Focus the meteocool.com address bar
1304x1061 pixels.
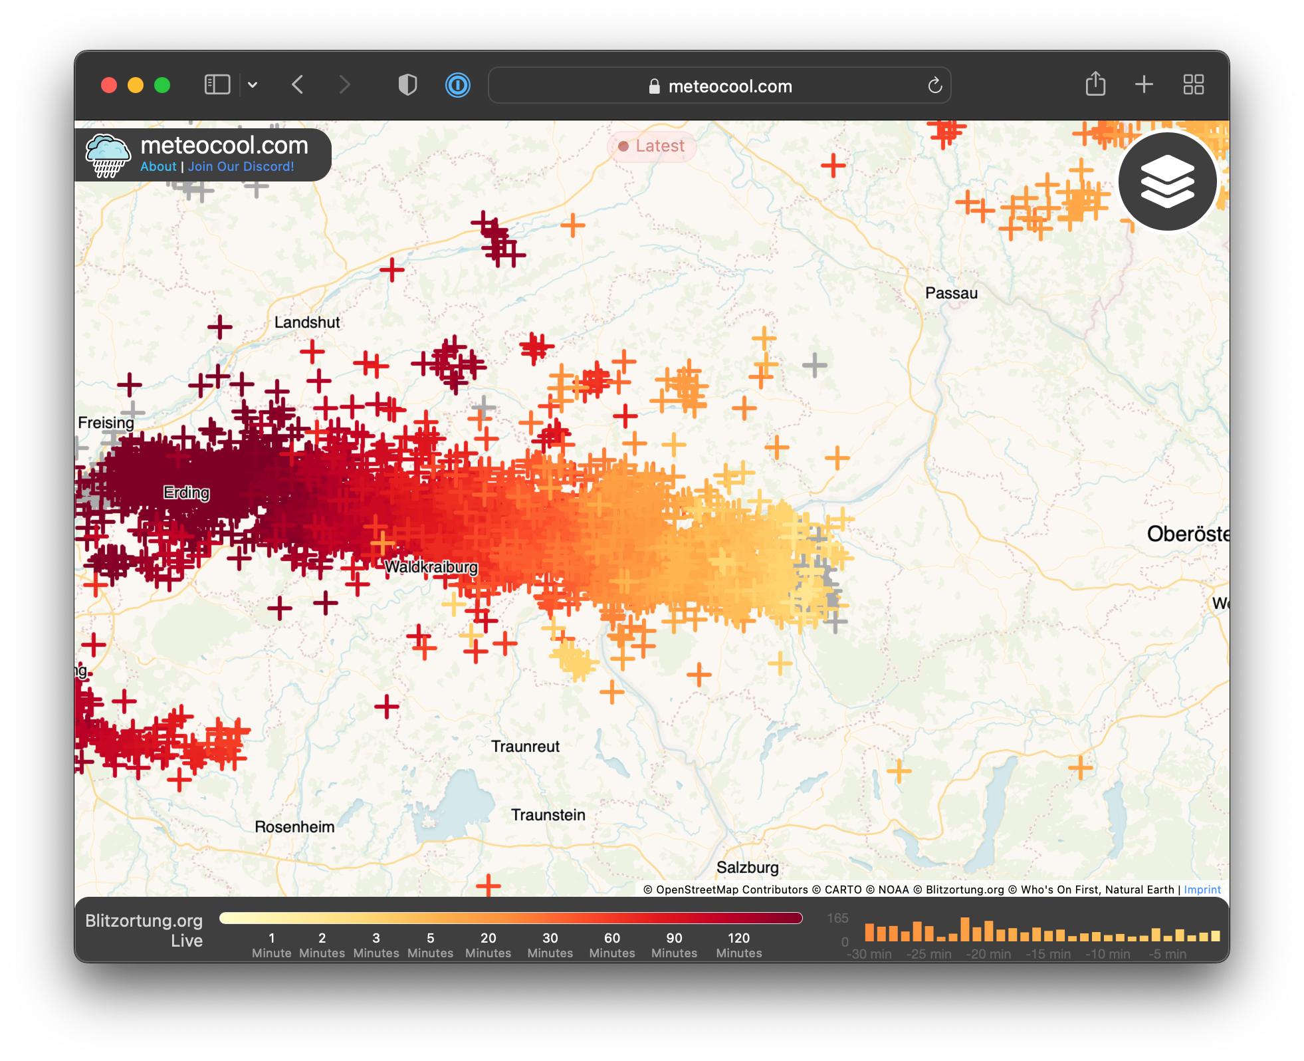coord(720,85)
